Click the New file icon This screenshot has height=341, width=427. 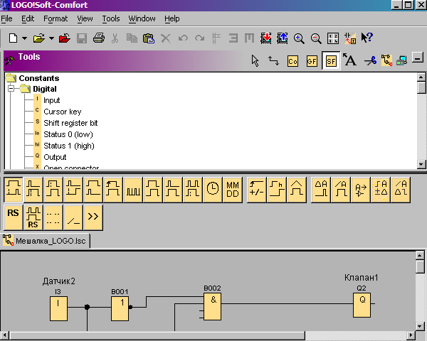click(x=13, y=38)
